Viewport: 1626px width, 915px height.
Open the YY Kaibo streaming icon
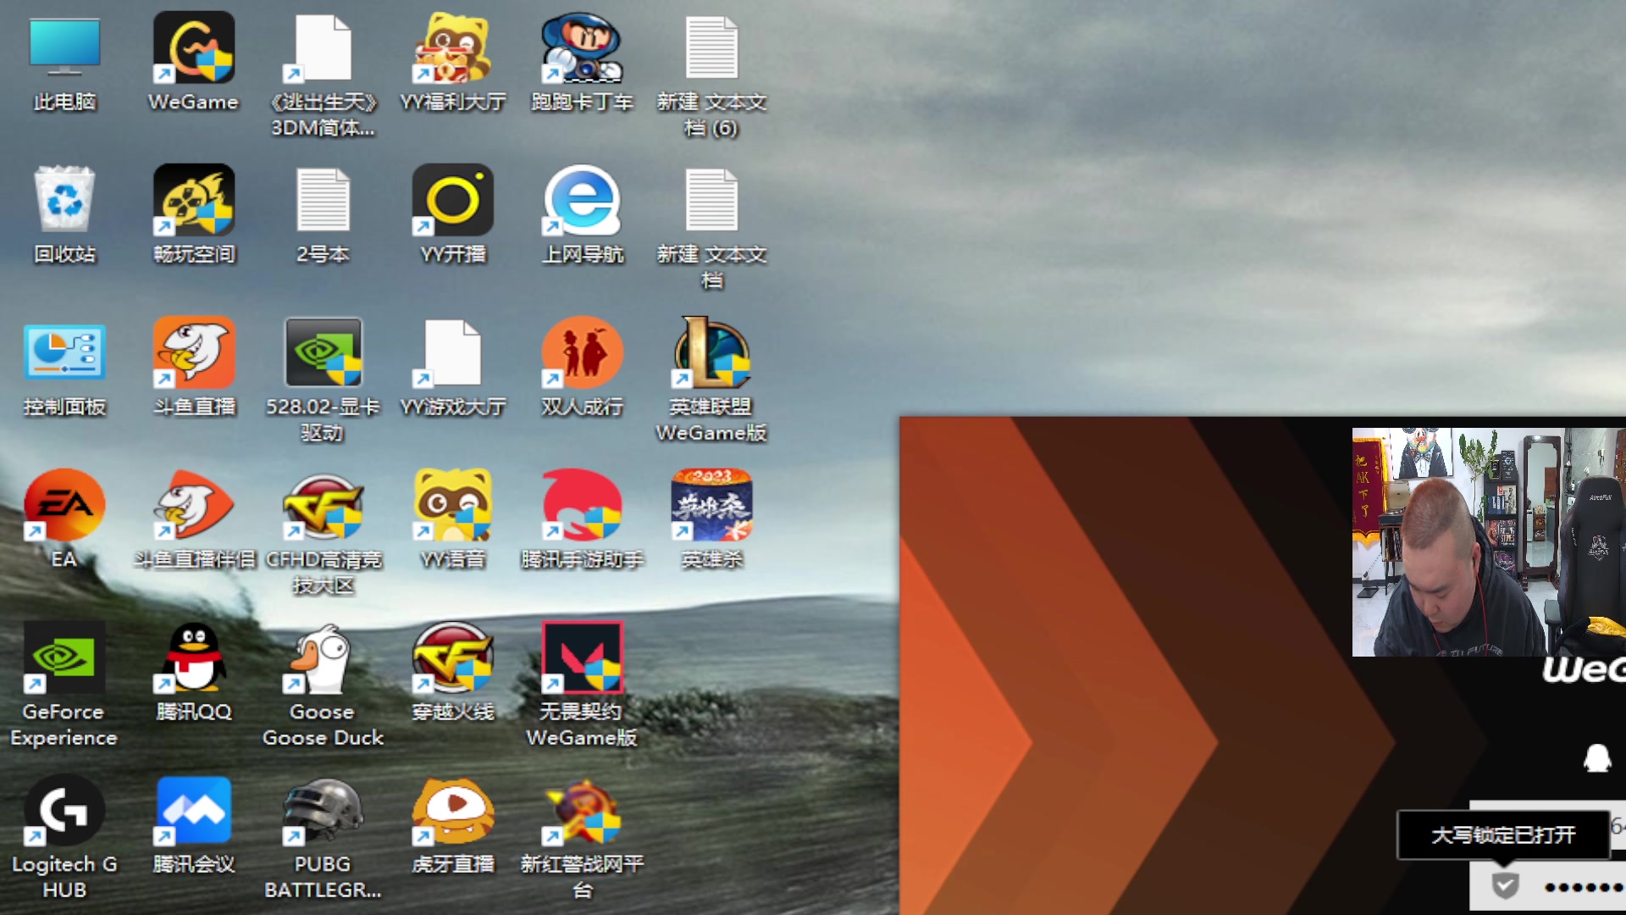tap(452, 201)
